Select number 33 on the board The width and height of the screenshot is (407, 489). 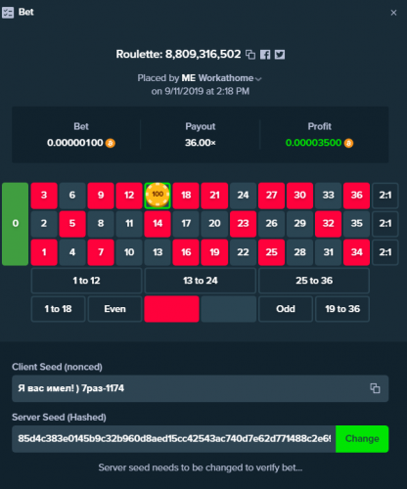click(328, 196)
